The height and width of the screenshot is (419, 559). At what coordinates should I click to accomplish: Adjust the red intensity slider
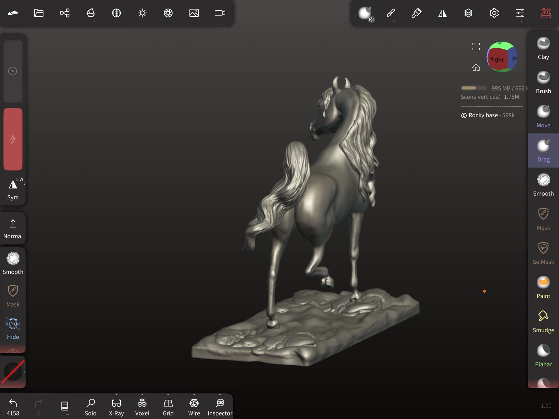(13, 139)
